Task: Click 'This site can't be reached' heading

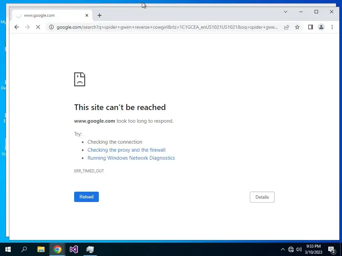Action: tap(120, 107)
